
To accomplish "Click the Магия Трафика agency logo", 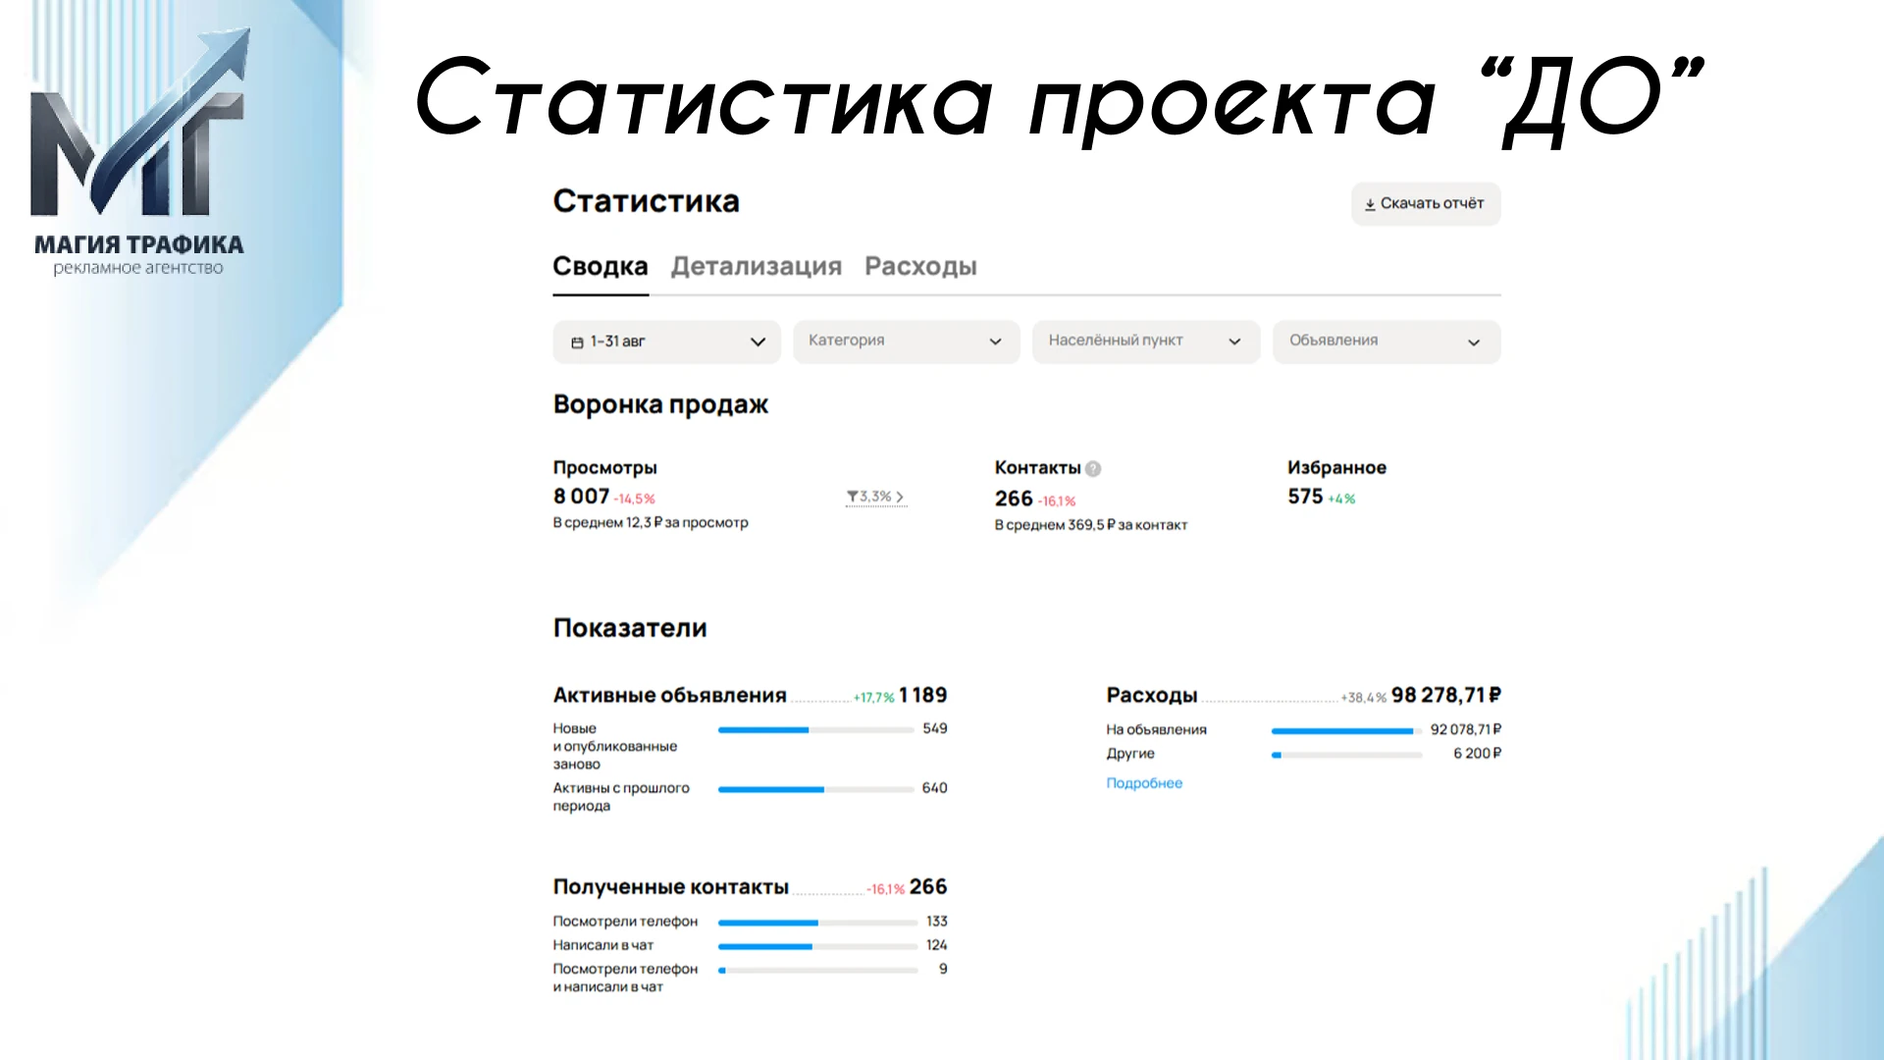I will point(138,152).
